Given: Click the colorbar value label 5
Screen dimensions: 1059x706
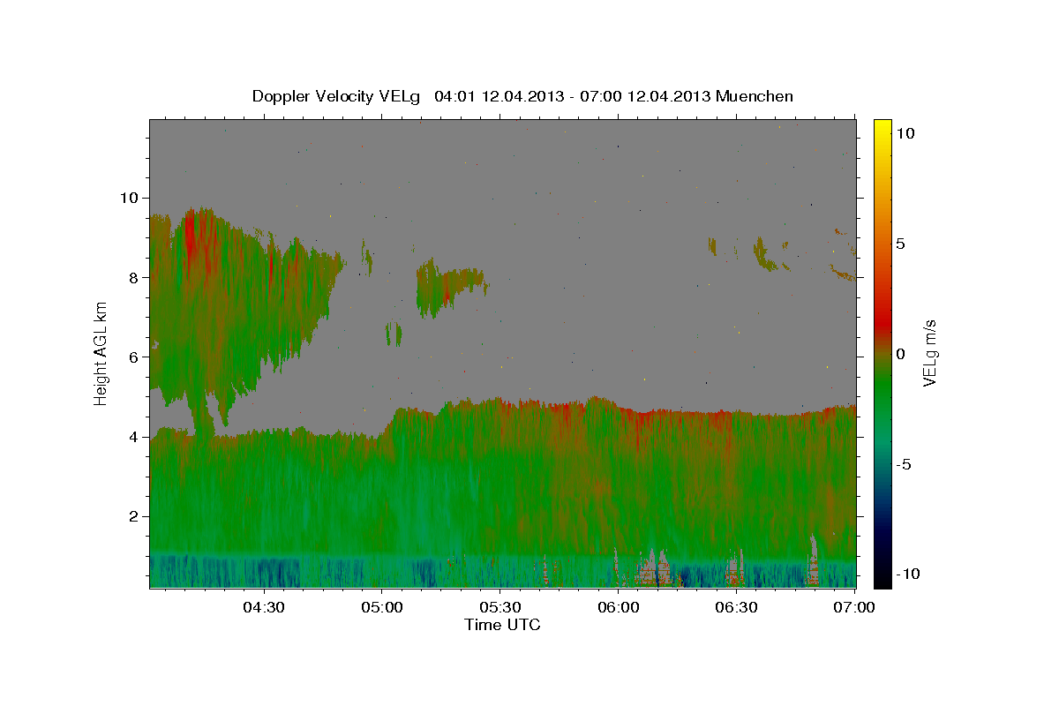Looking at the screenshot, I should click(x=900, y=244).
